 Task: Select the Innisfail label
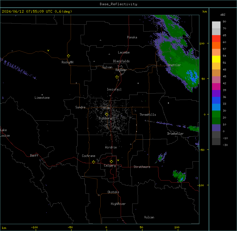(114, 89)
